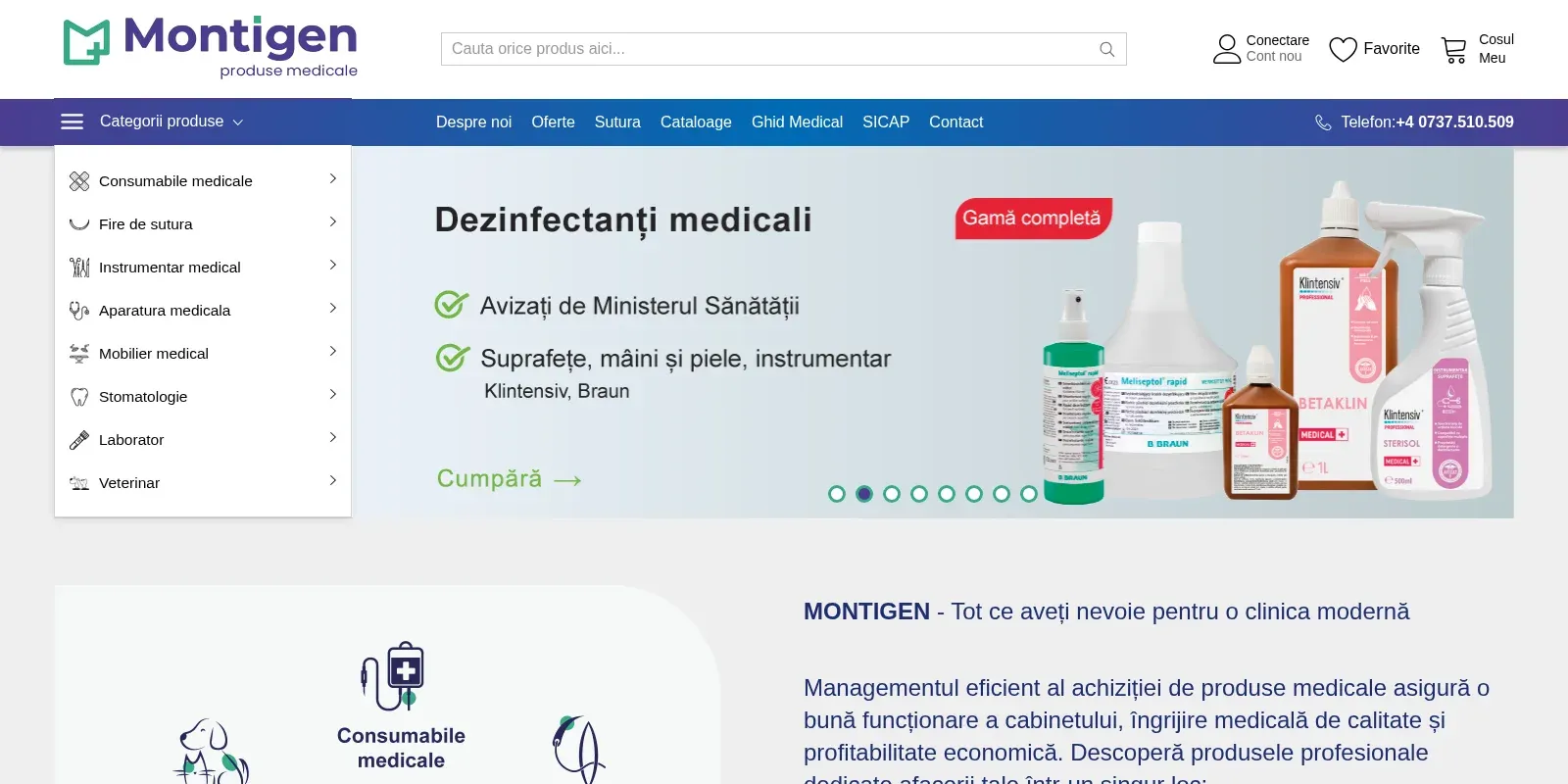Jump to the fourth carousel slide dot
The height and width of the screenshot is (784, 1568).
pos(919,494)
